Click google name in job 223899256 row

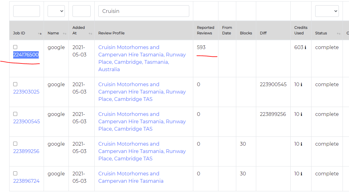click(x=56, y=144)
